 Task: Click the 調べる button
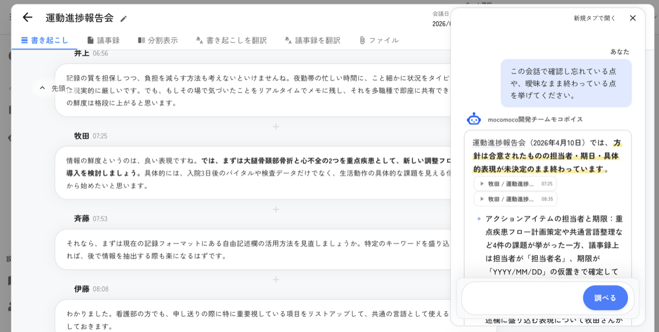[605, 298]
